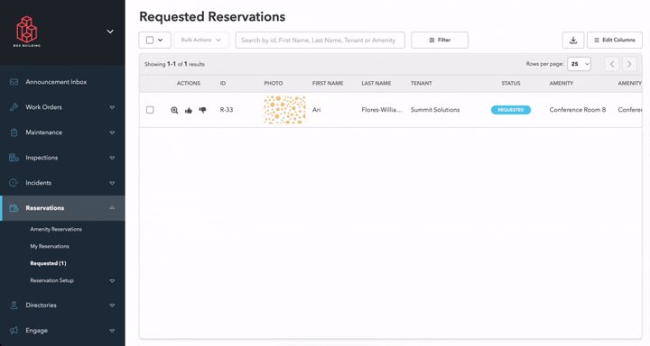This screenshot has width=650, height=346.
Task: Expand the Work Orders menu arrow
Action: coord(112,107)
